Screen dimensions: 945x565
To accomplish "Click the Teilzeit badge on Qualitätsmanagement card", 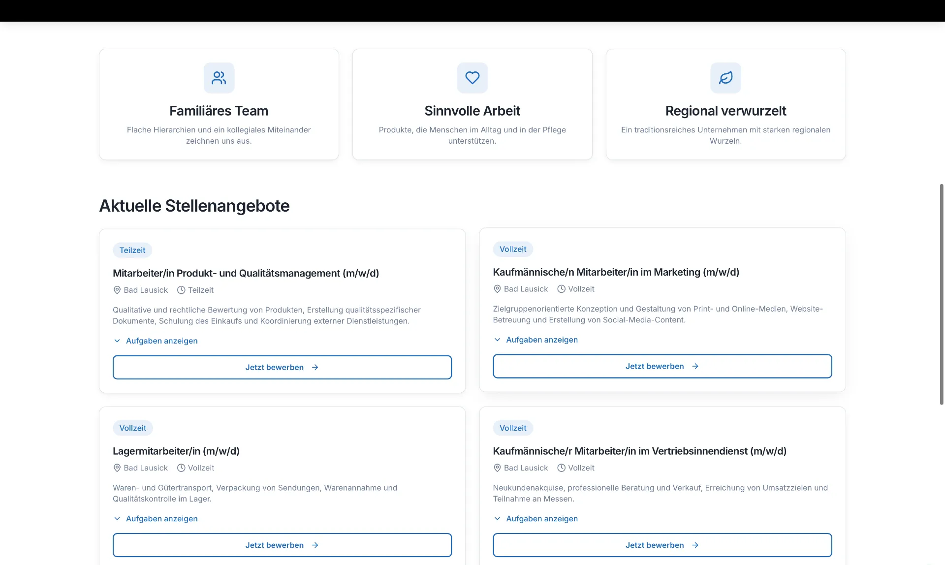I will click(132, 250).
